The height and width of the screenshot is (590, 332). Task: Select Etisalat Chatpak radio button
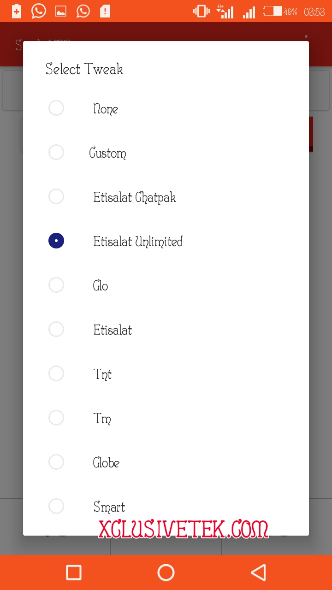(56, 197)
